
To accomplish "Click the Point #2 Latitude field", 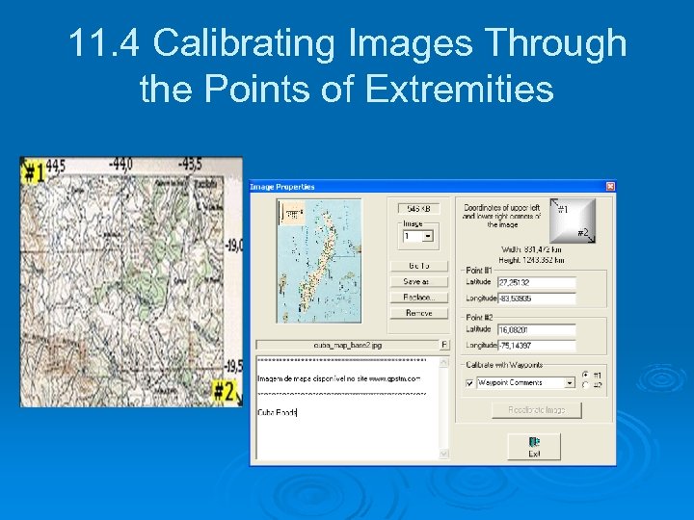I will coord(537,330).
